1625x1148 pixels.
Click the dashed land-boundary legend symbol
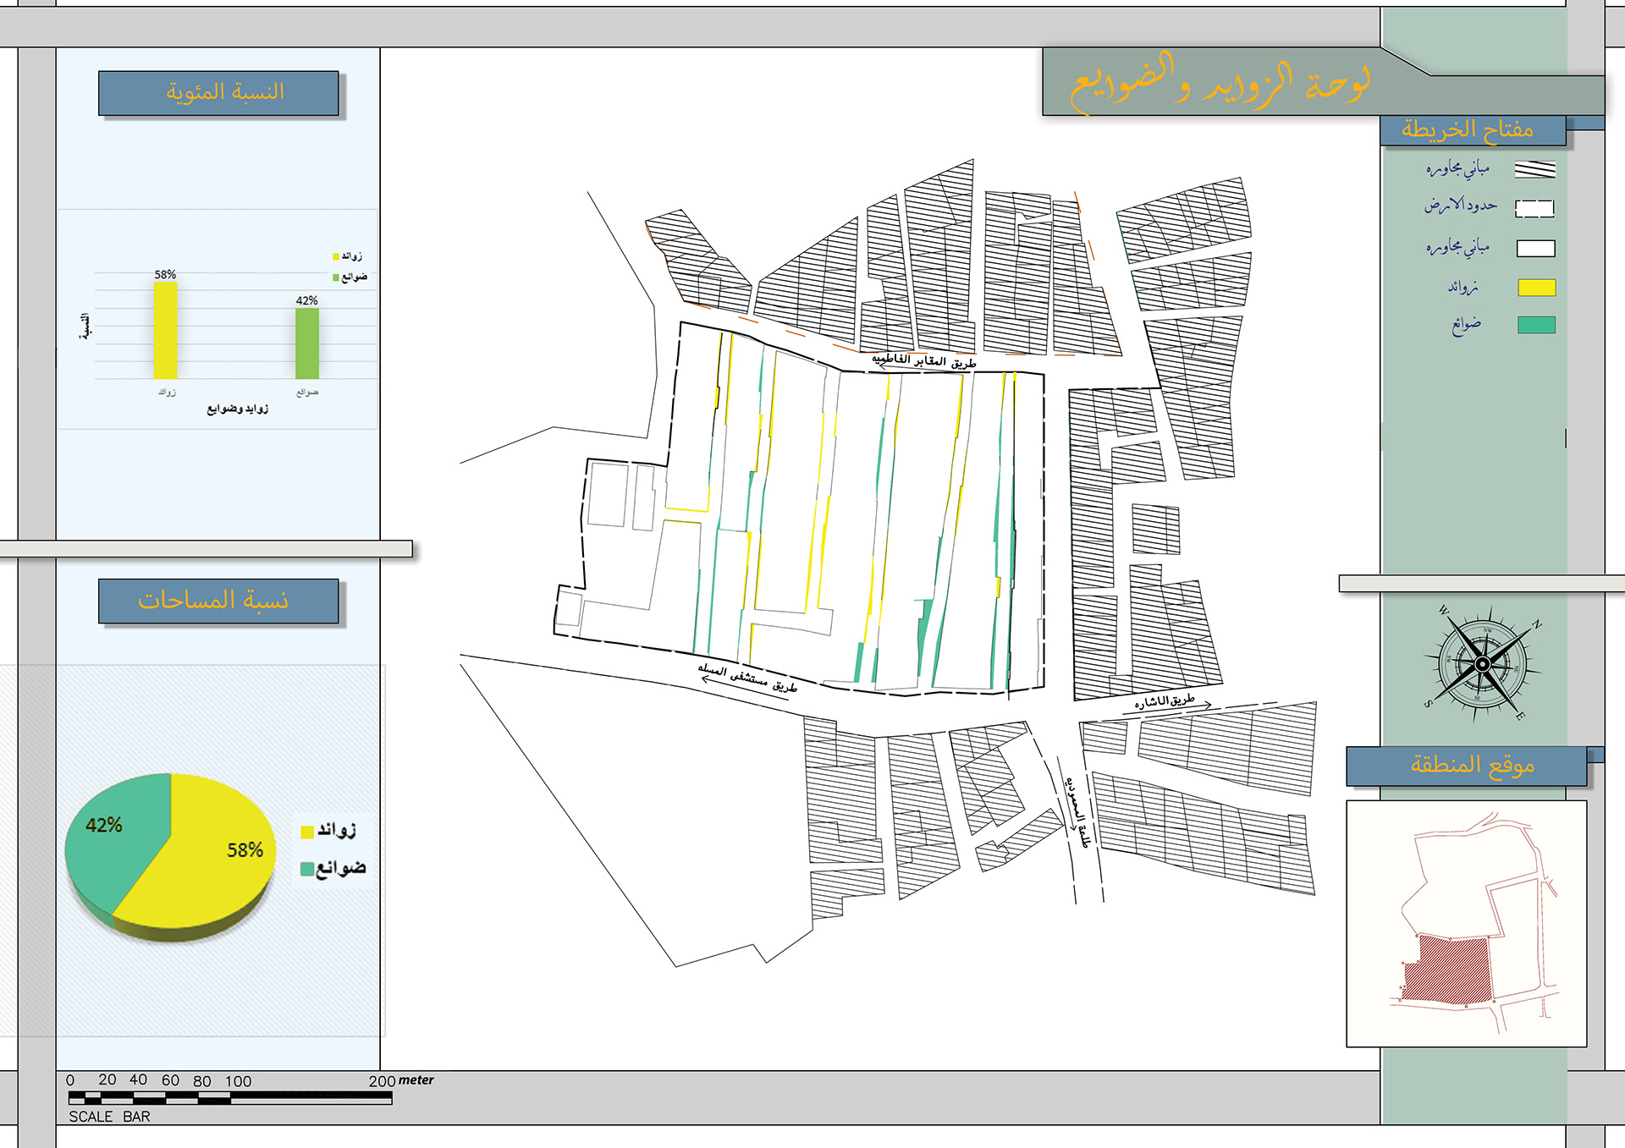[1534, 208]
